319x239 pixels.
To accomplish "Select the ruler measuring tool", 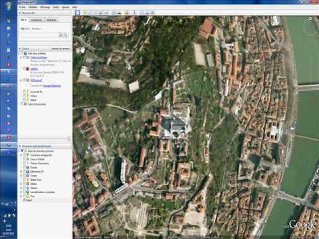I will tap(134, 13).
